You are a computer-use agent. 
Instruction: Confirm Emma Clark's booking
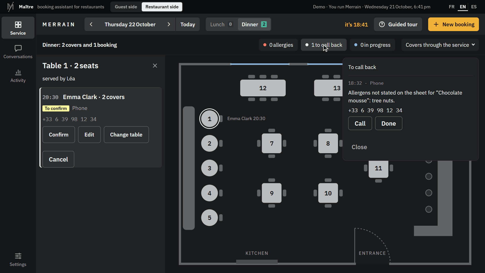(x=59, y=135)
